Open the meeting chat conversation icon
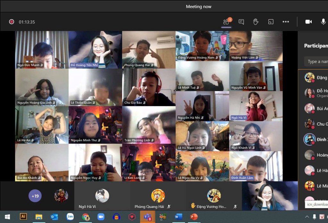The width and height of the screenshot is (328, 223). 241,22
